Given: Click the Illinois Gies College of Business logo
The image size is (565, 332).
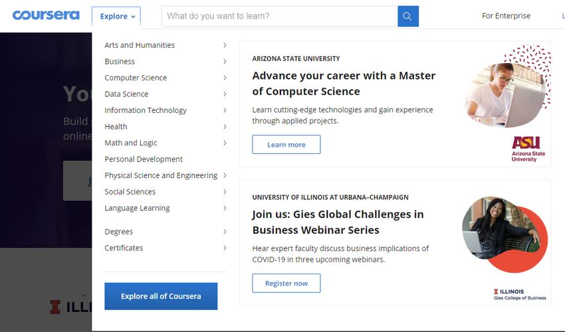Looking at the screenshot, I should (520, 294).
